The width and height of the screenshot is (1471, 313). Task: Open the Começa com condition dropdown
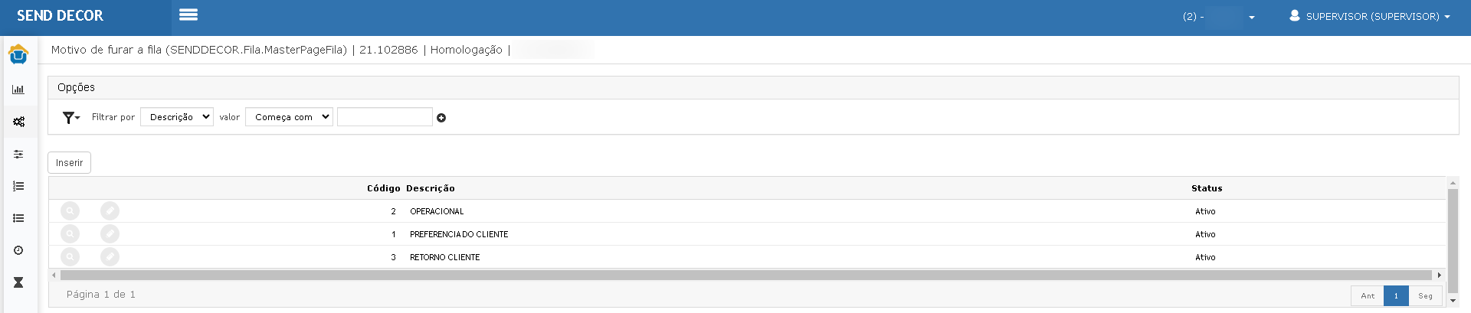point(289,117)
